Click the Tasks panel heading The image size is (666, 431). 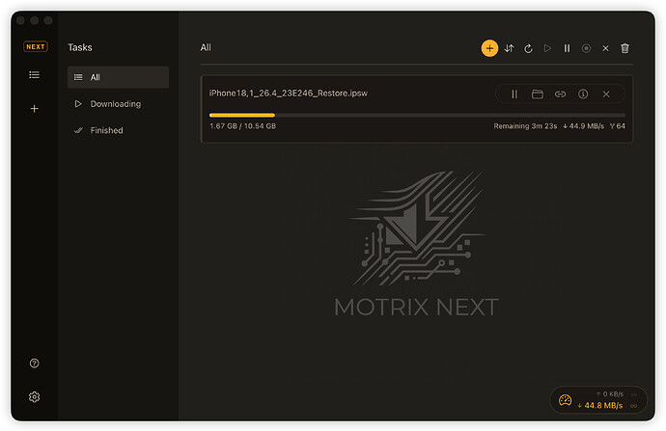click(80, 47)
